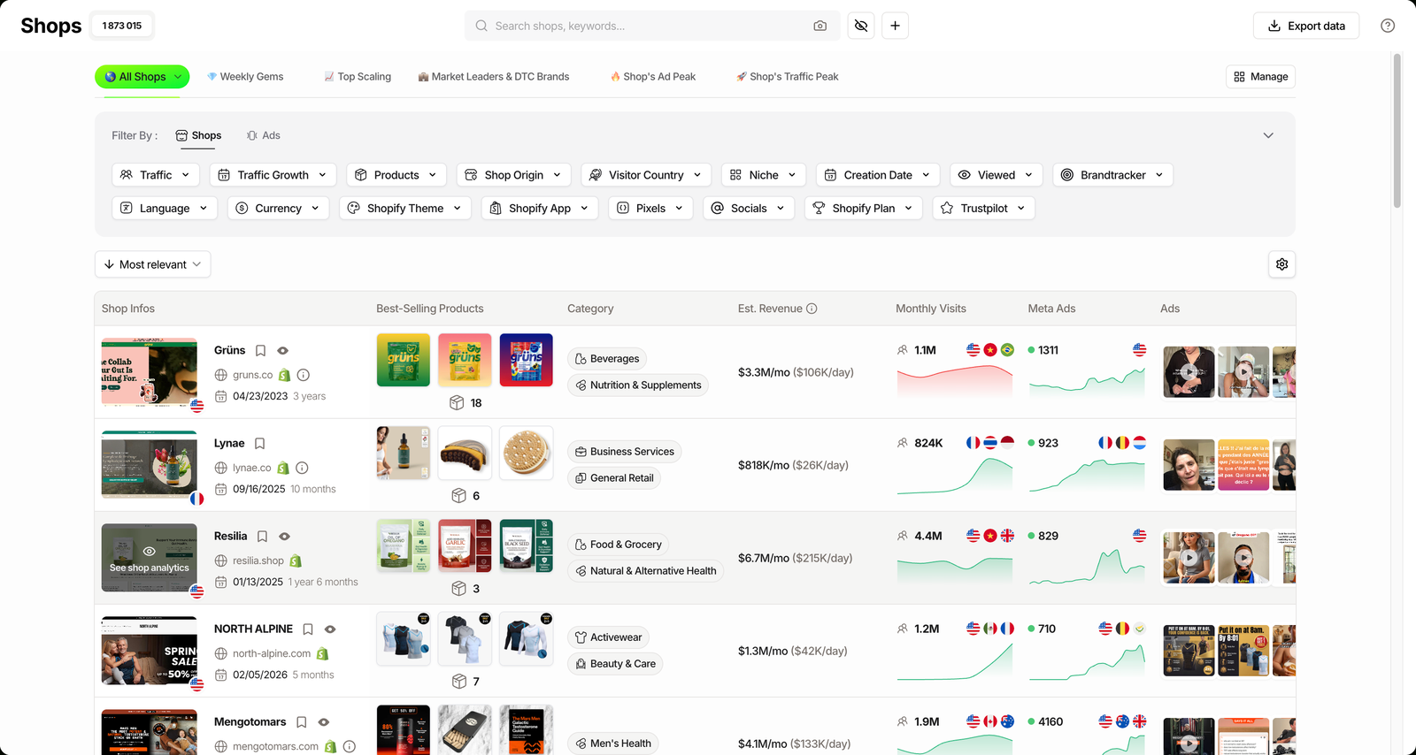
Task: Open the north-alpine.com link
Action: click(x=272, y=653)
